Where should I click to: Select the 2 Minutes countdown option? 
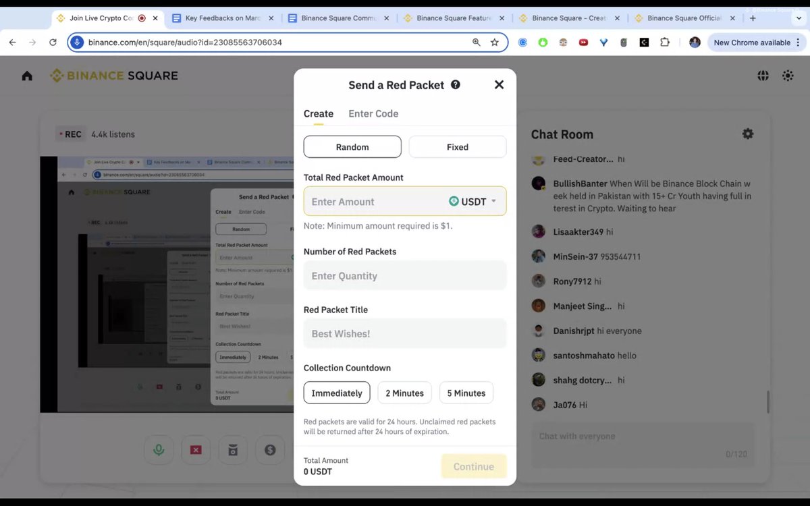point(405,393)
